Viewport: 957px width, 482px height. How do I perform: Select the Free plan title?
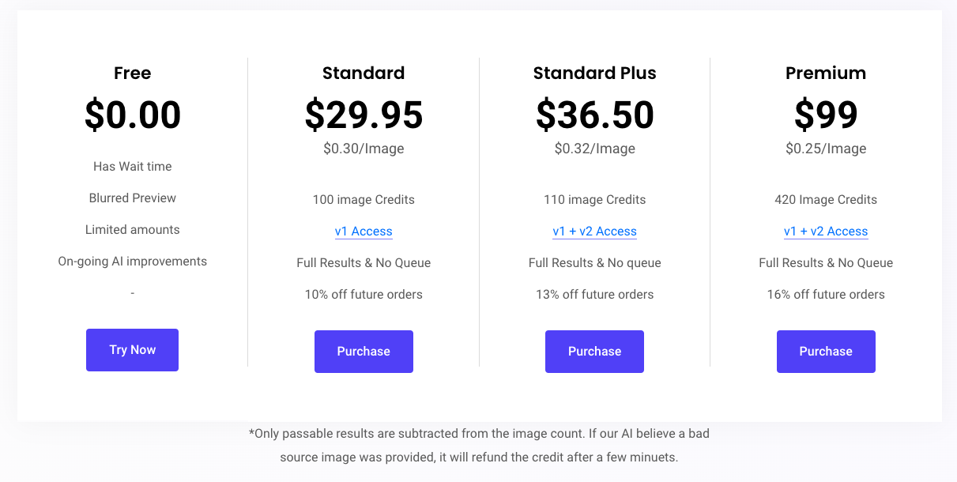tap(132, 73)
